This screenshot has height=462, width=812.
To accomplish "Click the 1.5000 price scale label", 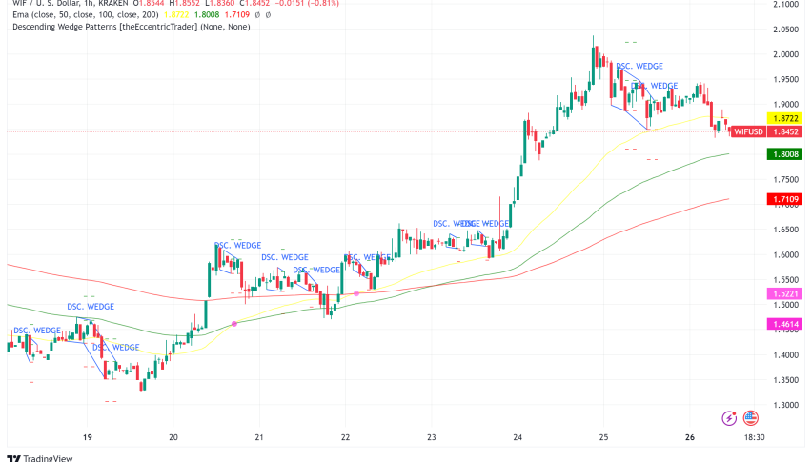I will tap(785, 305).
